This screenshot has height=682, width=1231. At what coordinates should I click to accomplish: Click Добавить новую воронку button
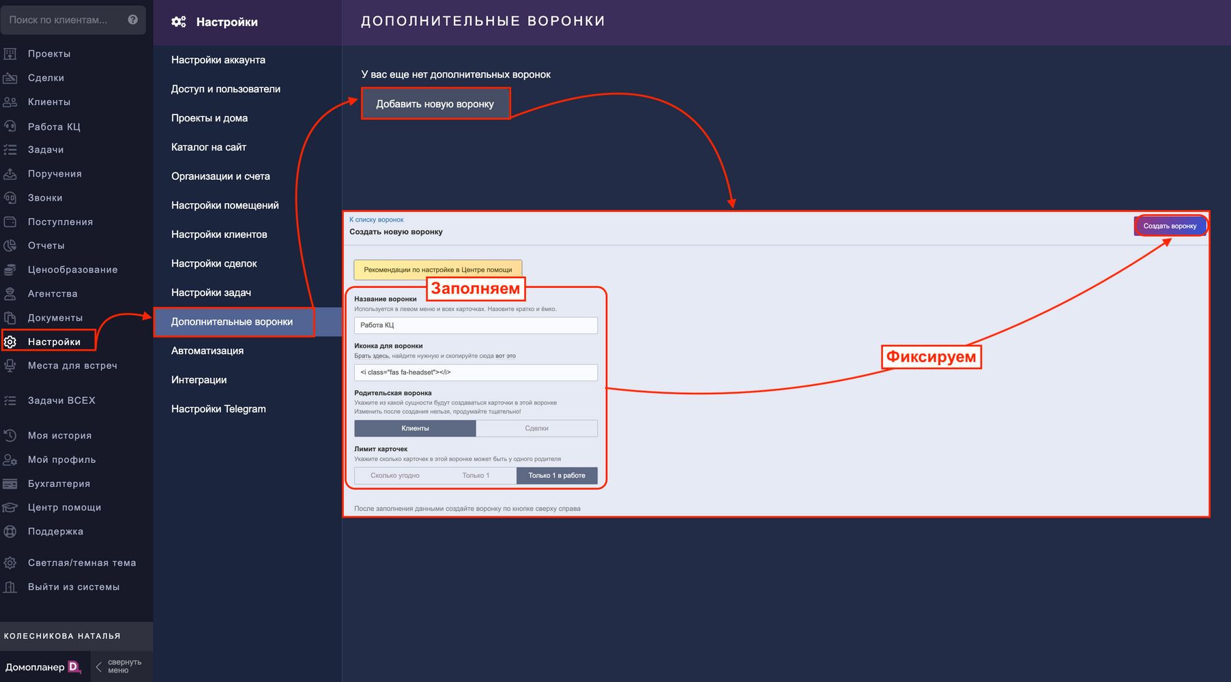(435, 104)
